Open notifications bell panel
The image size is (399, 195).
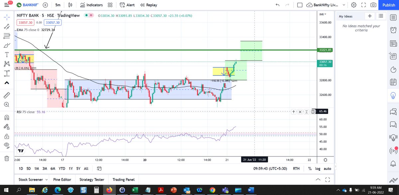click(393, 164)
